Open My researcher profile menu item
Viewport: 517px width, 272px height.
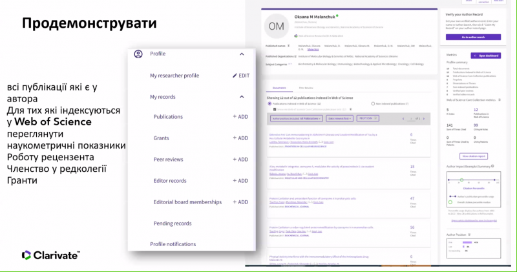coord(174,76)
